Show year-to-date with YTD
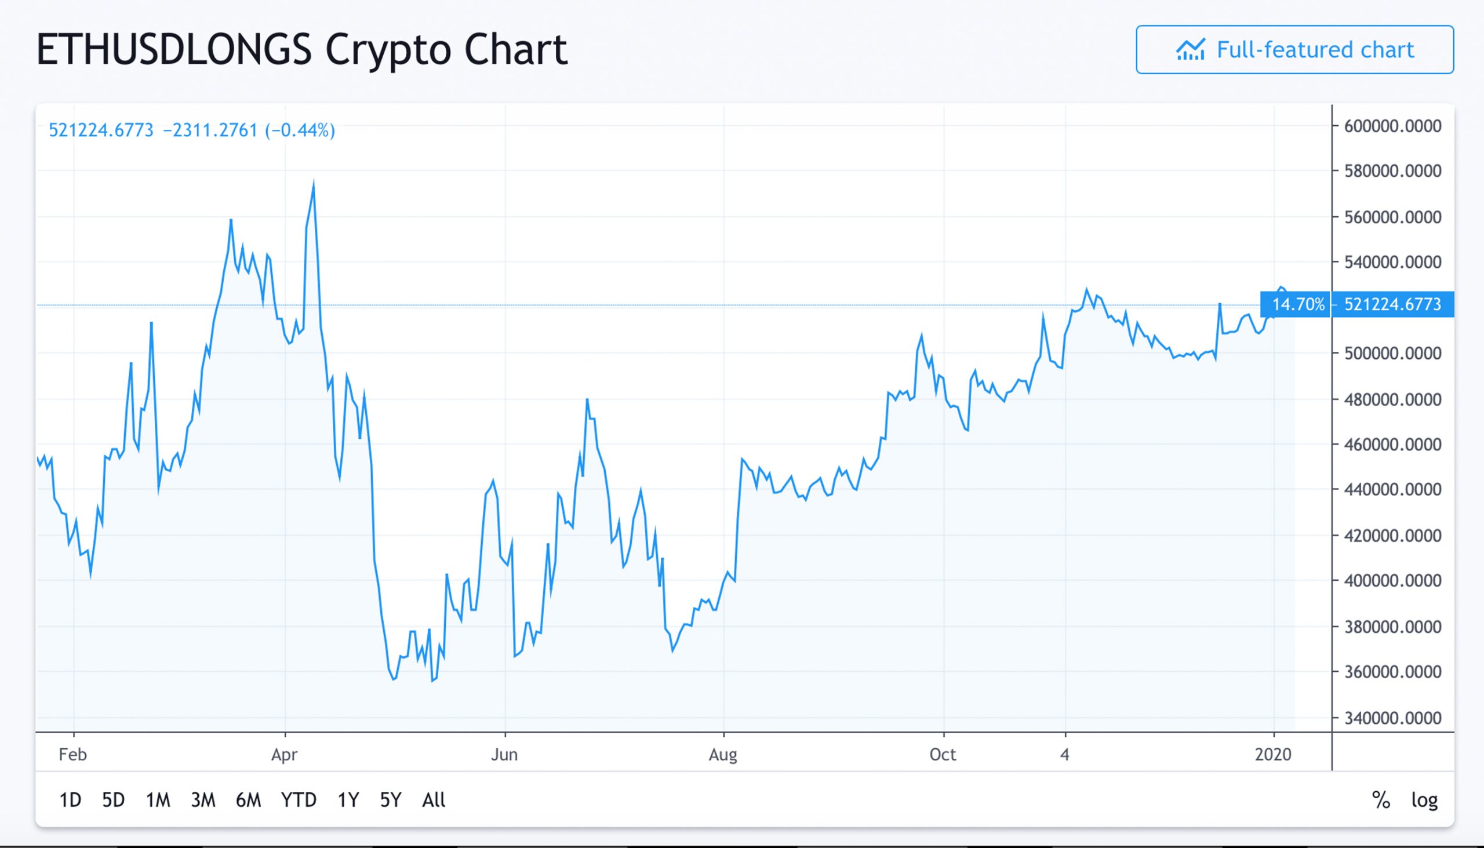Viewport: 1484px width, 848px height. (x=298, y=800)
